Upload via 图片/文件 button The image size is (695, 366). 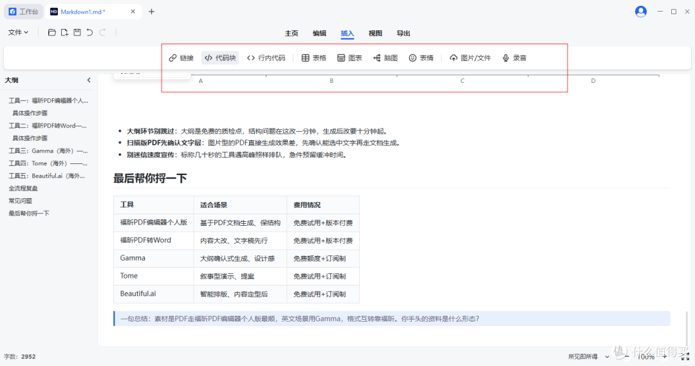pos(470,58)
